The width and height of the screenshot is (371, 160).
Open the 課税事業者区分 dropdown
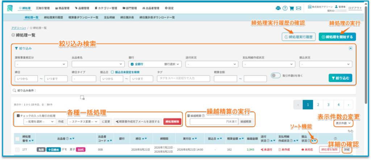pos(41,64)
